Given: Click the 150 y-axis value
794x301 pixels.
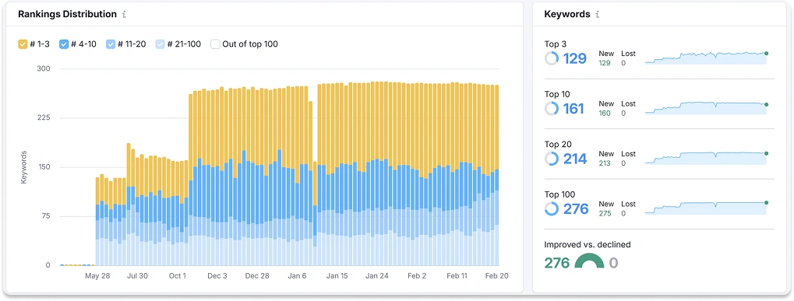Looking at the screenshot, I should tap(44, 167).
